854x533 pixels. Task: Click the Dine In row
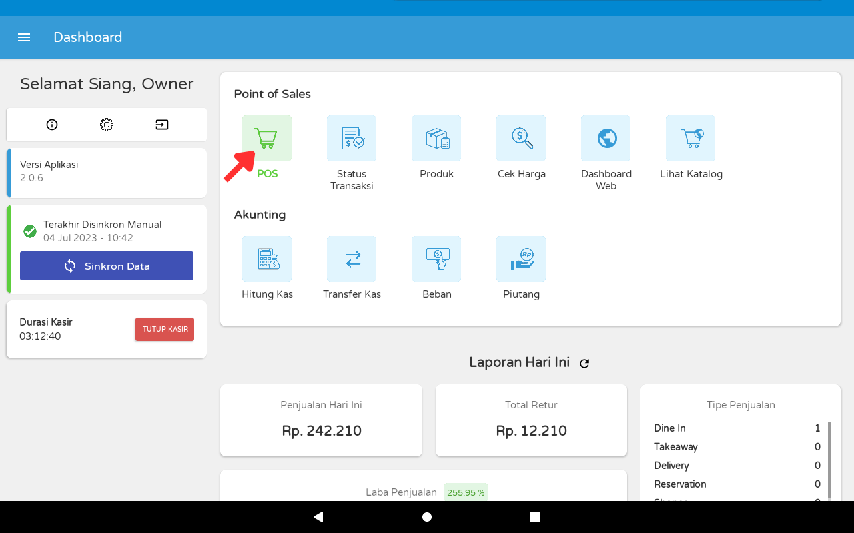737,428
